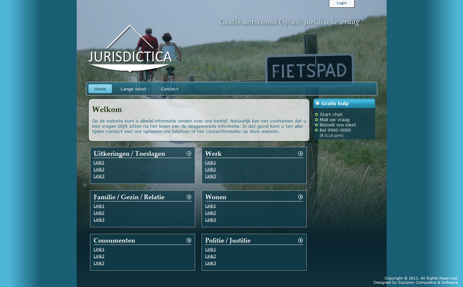Open Link2 under Wonen
Viewport: 463px width, 287px height.
coord(210,213)
